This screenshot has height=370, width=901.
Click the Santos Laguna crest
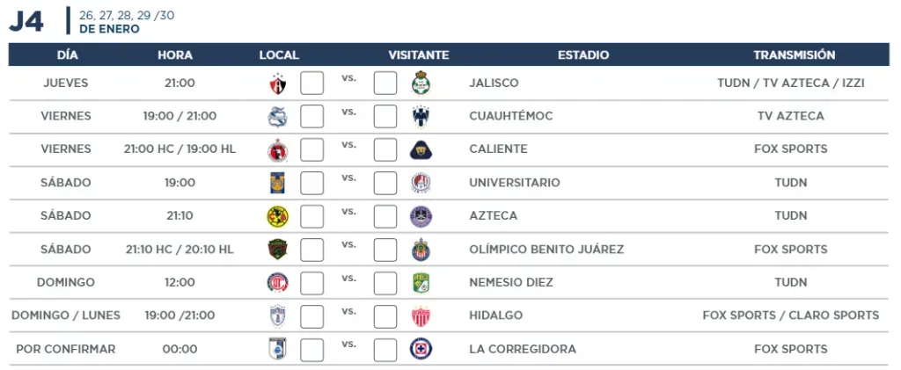[x=421, y=83]
